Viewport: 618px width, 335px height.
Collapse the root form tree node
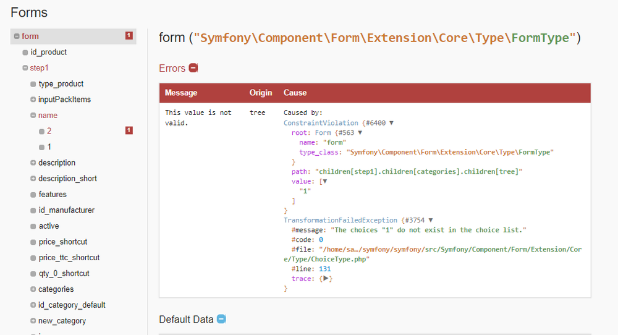(17, 36)
